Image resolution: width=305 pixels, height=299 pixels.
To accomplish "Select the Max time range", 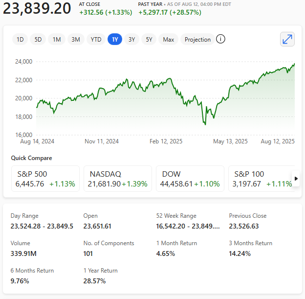I will (168, 39).
